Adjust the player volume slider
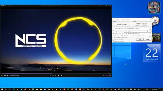Image resolution: width=163 pixels, height=91 pixels. pos(108,76)
